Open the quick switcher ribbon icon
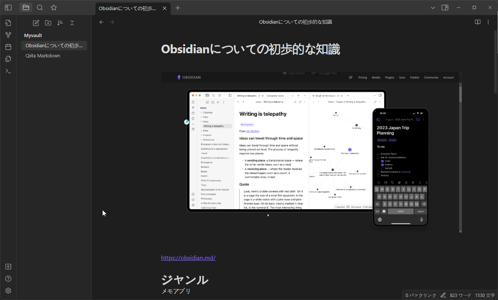Viewport: 498px width, 300px height. click(8, 23)
